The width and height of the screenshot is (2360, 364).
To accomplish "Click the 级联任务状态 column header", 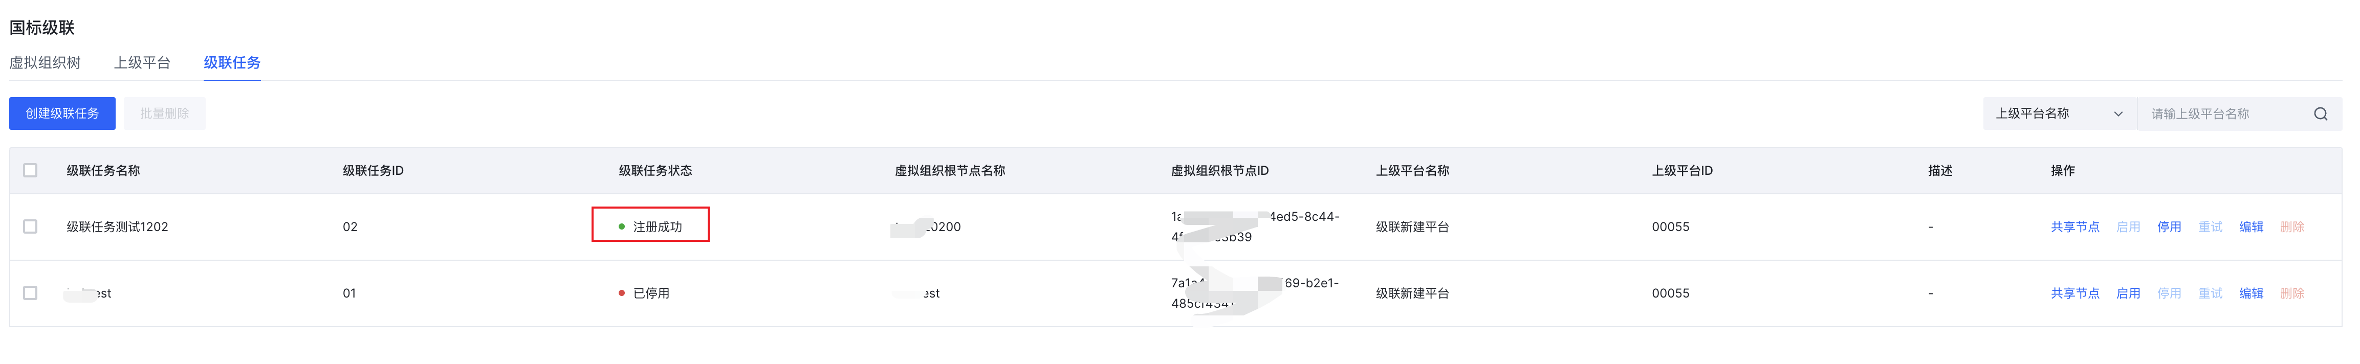I will coord(655,171).
